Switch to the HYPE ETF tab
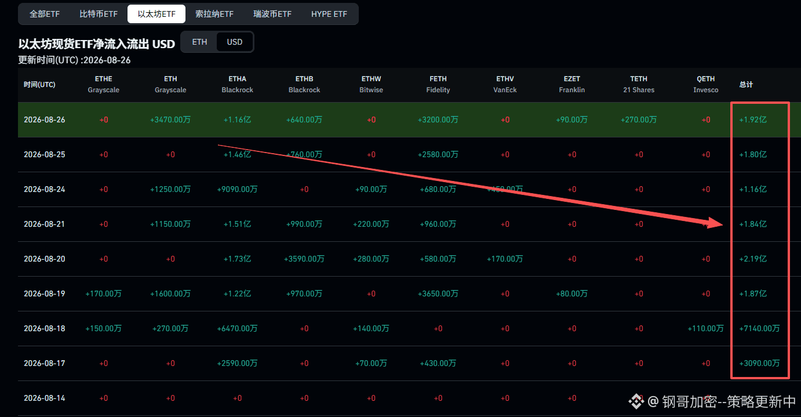Image resolution: width=801 pixels, height=417 pixels. [x=329, y=14]
